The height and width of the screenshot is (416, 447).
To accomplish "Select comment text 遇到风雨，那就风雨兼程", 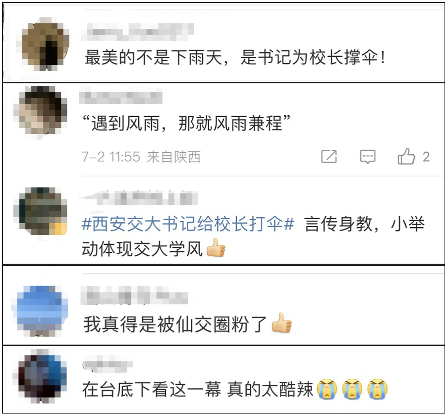I will click(186, 123).
